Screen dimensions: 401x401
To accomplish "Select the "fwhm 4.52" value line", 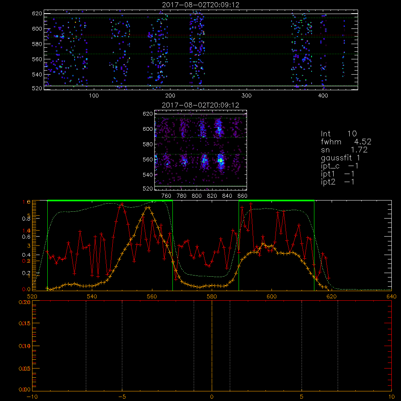I will click(x=346, y=142).
